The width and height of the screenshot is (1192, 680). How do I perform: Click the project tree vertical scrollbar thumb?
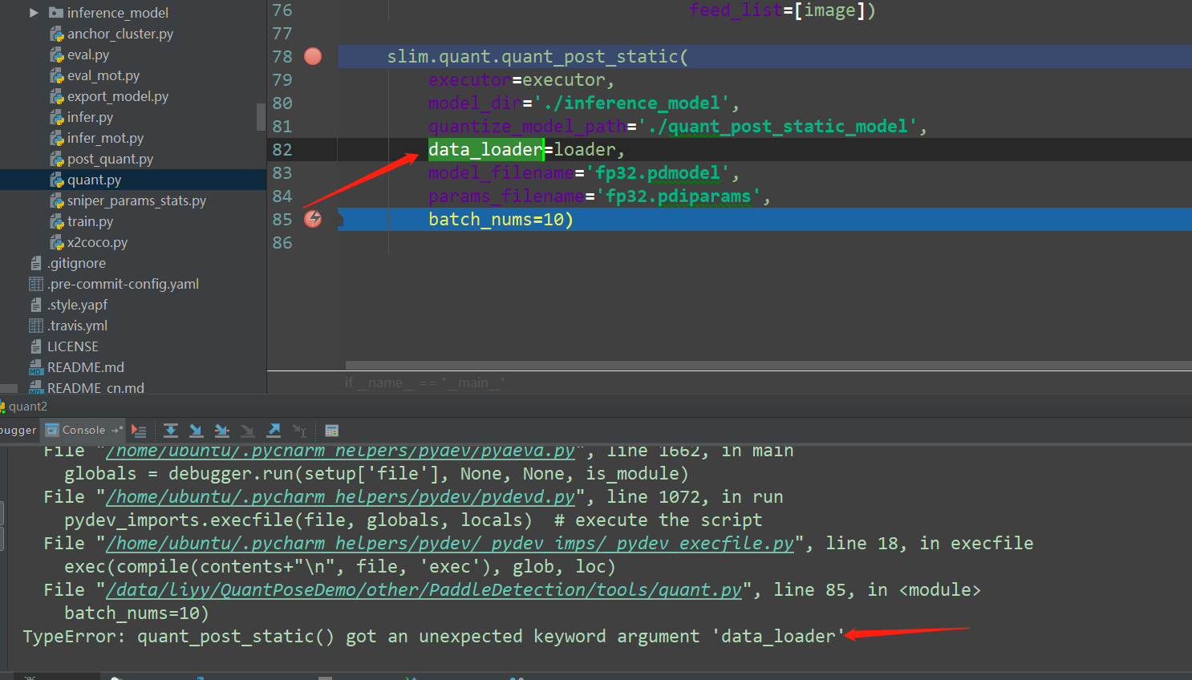[x=261, y=117]
